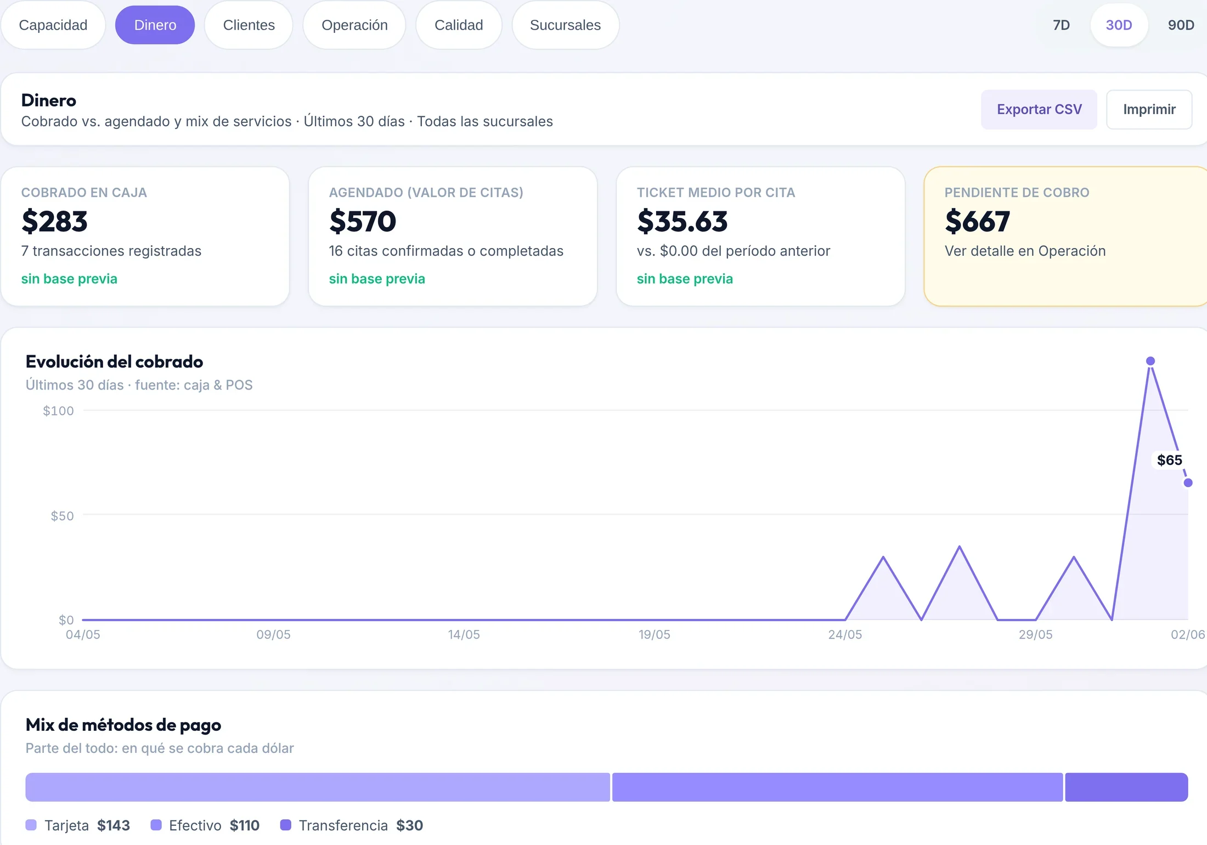Click the 14/05 axis date label

coord(464,635)
